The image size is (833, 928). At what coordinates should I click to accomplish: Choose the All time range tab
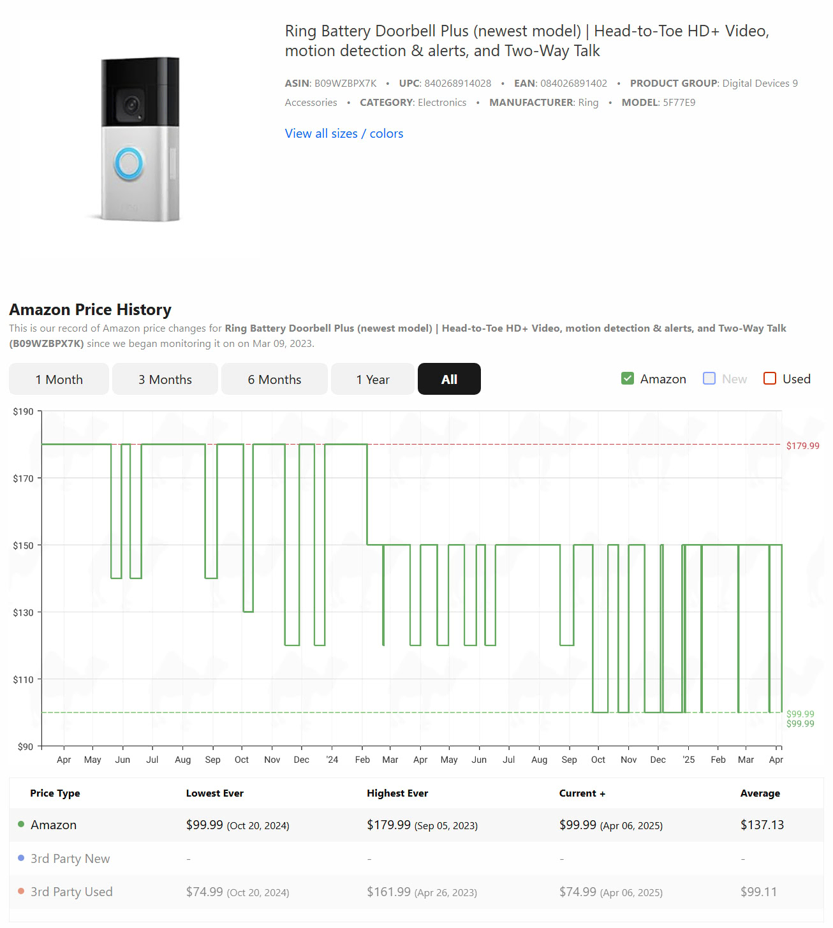click(x=449, y=379)
